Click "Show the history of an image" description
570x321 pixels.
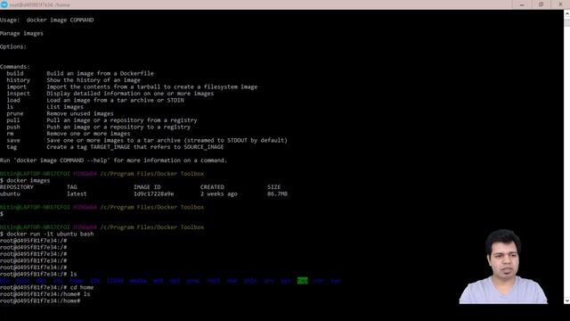tap(94, 80)
